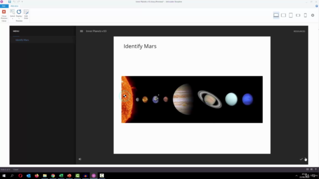Expand the quick access toolbar dropdown
This screenshot has width=319, height=179.
pyautogui.click(x=22, y=1)
